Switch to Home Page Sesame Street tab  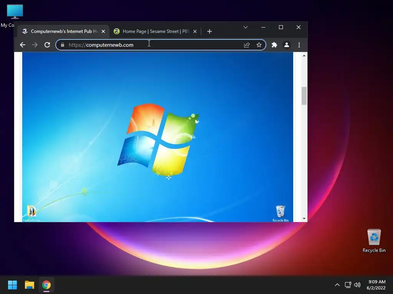(155, 31)
